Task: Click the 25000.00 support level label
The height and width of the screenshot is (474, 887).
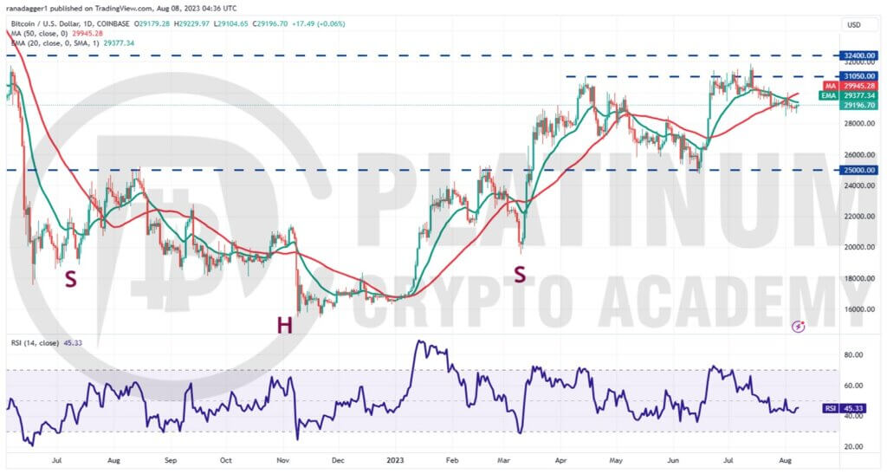Action: [x=860, y=170]
